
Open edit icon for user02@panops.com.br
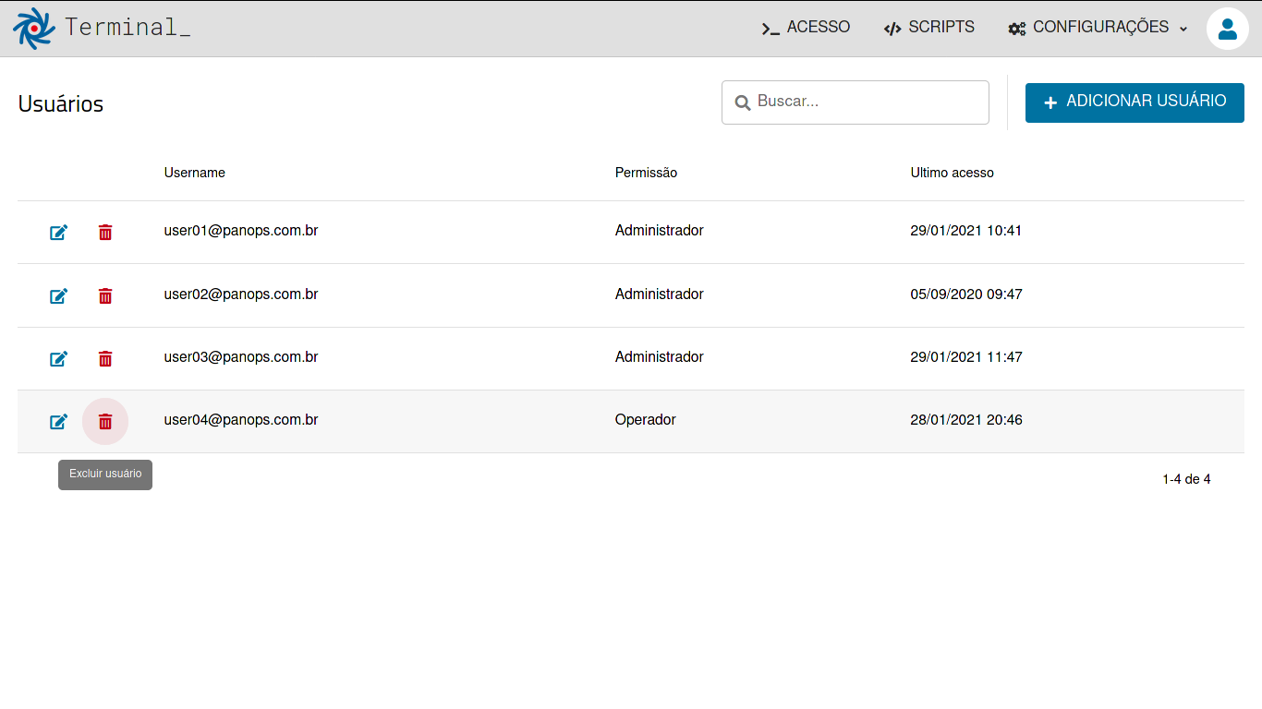pos(58,295)
